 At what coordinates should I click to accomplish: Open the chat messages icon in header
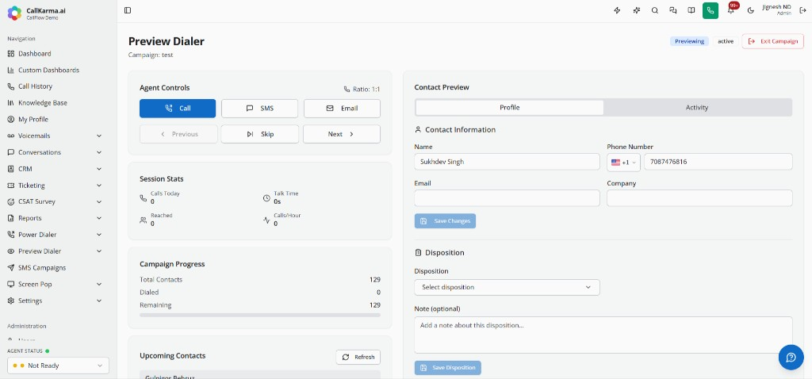[x=672, y=10]
